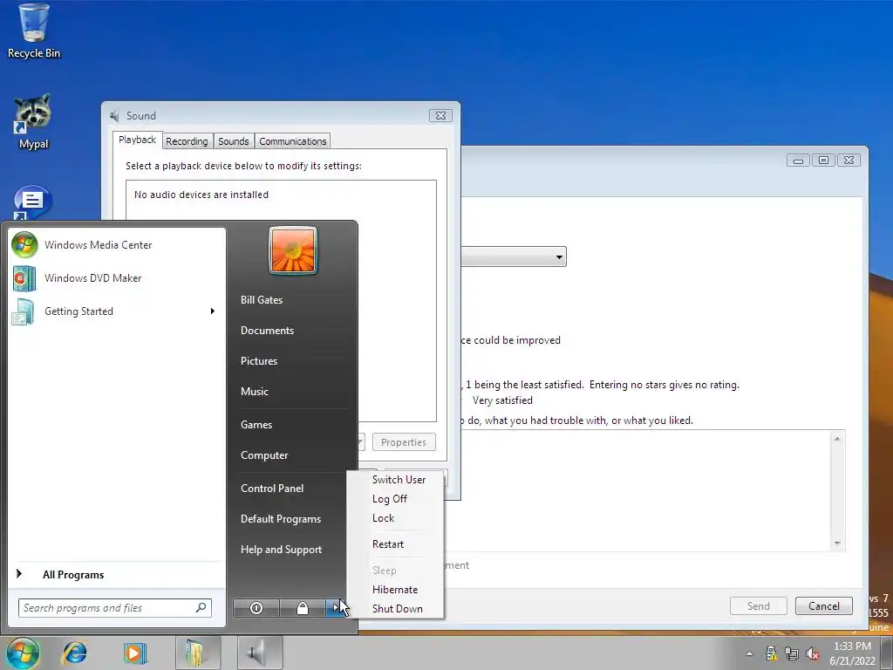Expand All Programs list
This screenshot has width=893, height=670.
tap(73, 574)
